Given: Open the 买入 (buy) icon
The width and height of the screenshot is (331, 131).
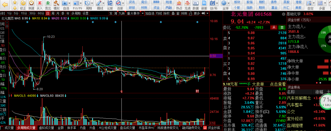Looking at the screenshot, I should pyautogui.click(x=39, y=3).
